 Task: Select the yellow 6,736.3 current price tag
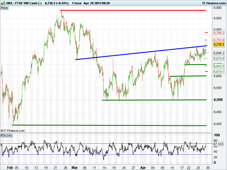(x=219, y=44)
